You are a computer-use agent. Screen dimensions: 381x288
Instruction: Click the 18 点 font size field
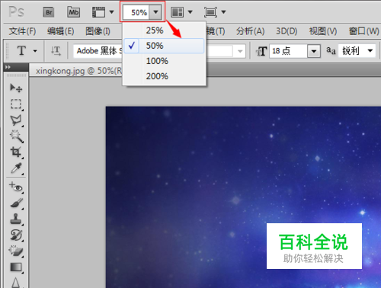[x=289, y=51]
